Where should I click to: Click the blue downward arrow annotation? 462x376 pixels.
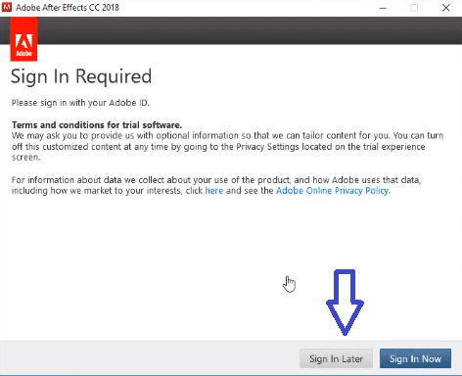click(x=345, y=303)
